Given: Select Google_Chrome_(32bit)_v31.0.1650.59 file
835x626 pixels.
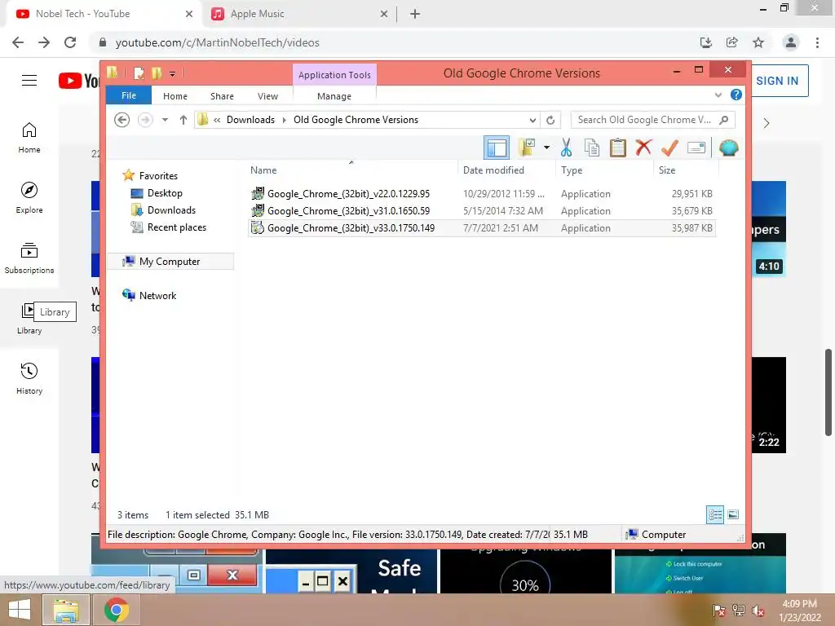Looking at the screenshot, I should [481, 211].
